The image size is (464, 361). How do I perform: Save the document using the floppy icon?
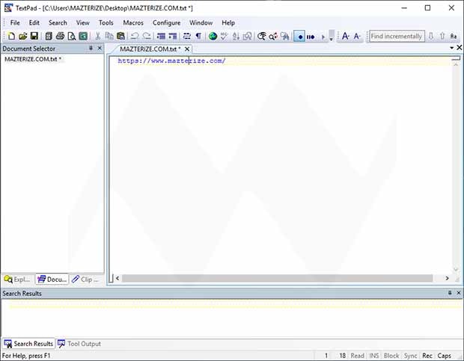[34, 36]
